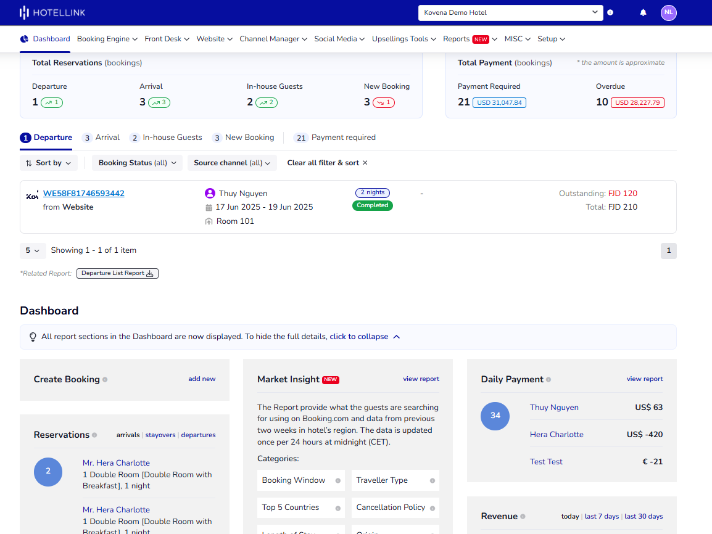Viewport: 712px width, 534px height.
Task: Click the info circle beside the hotel selector
Action: tap(610, 12)
